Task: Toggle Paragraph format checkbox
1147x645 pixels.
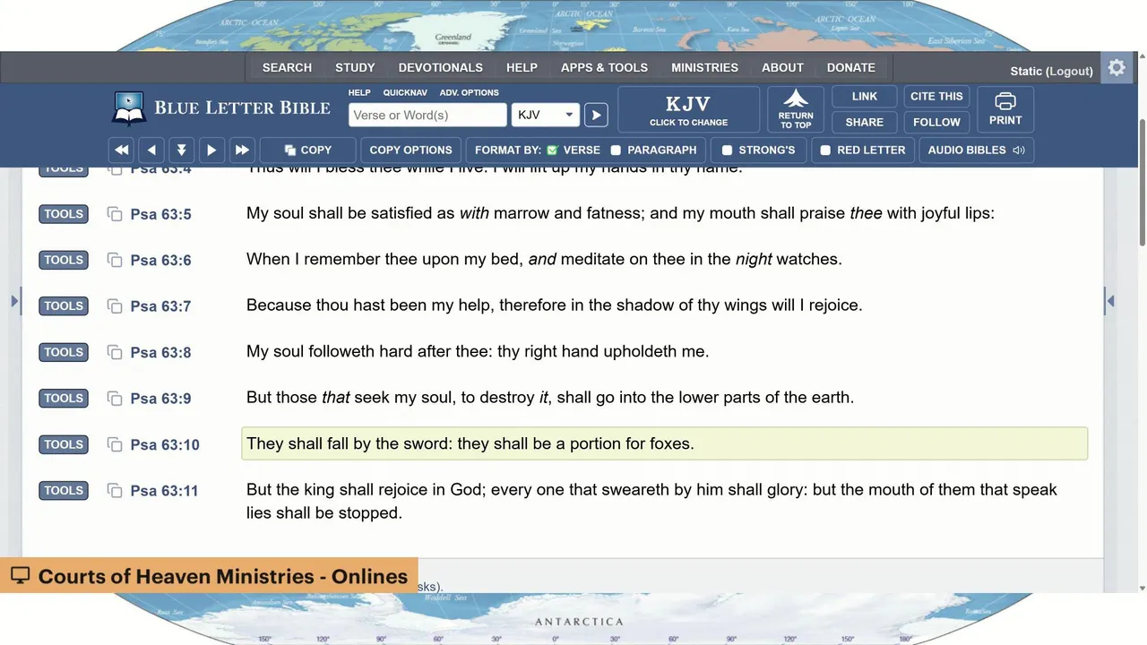Action: tap(616, 150)
